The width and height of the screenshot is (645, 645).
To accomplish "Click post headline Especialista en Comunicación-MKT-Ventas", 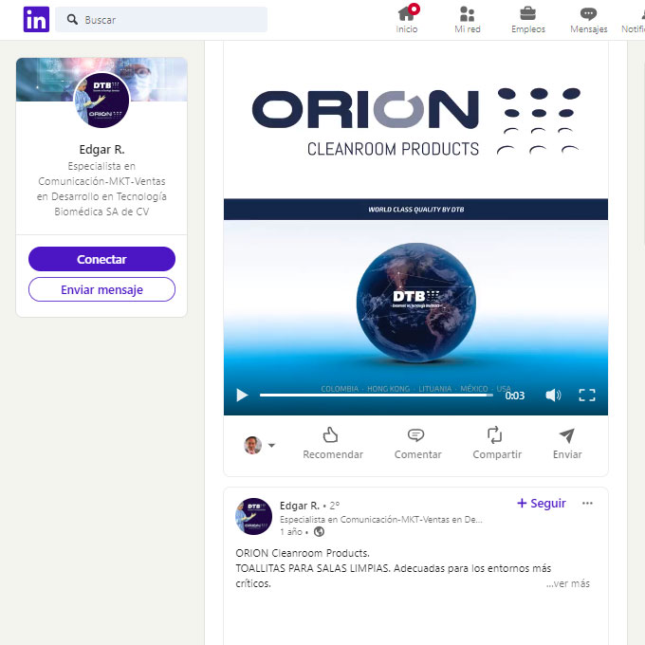I will [381, 520].
